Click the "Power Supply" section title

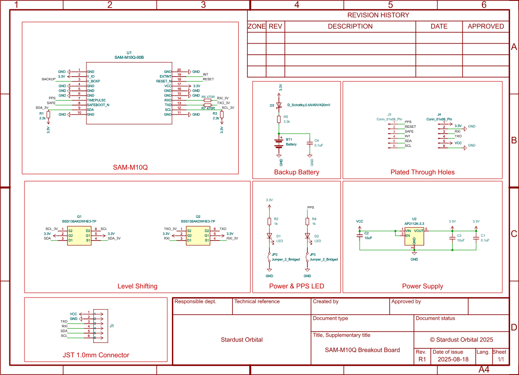pos(422,286)
